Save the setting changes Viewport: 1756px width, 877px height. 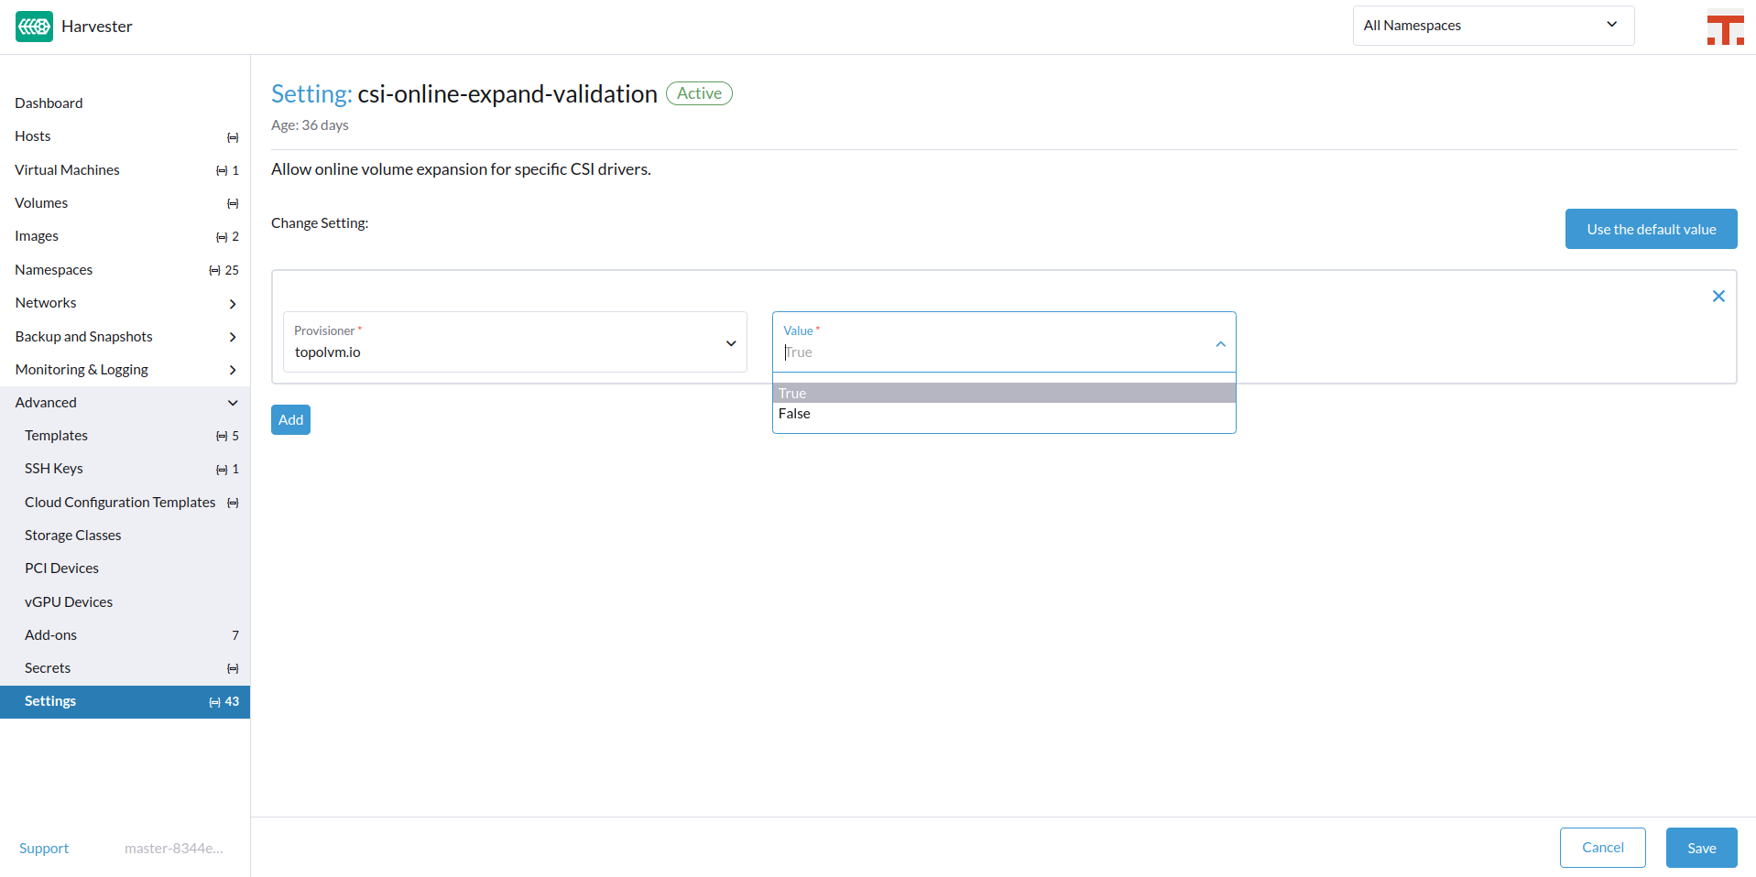pos(1701,848)
